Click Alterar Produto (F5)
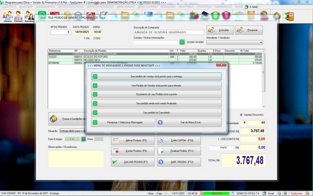This screenshot has width=313, height=196. [133, 140]
